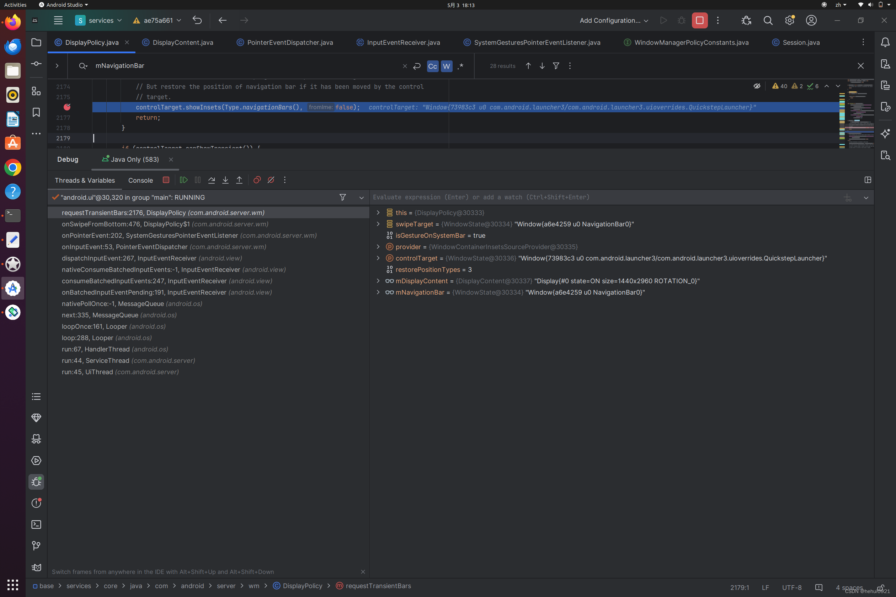This screenshot has height=597, width=896.
Task: Click the Search Everywhere magnifier icon
Action: (x=768, y=21)
